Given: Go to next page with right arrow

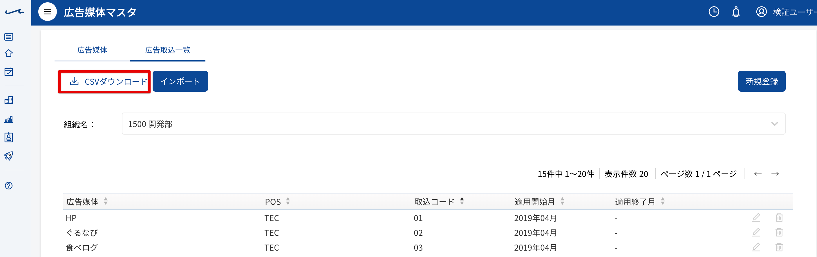Looking at the screenshot, I should coord(775,174).
